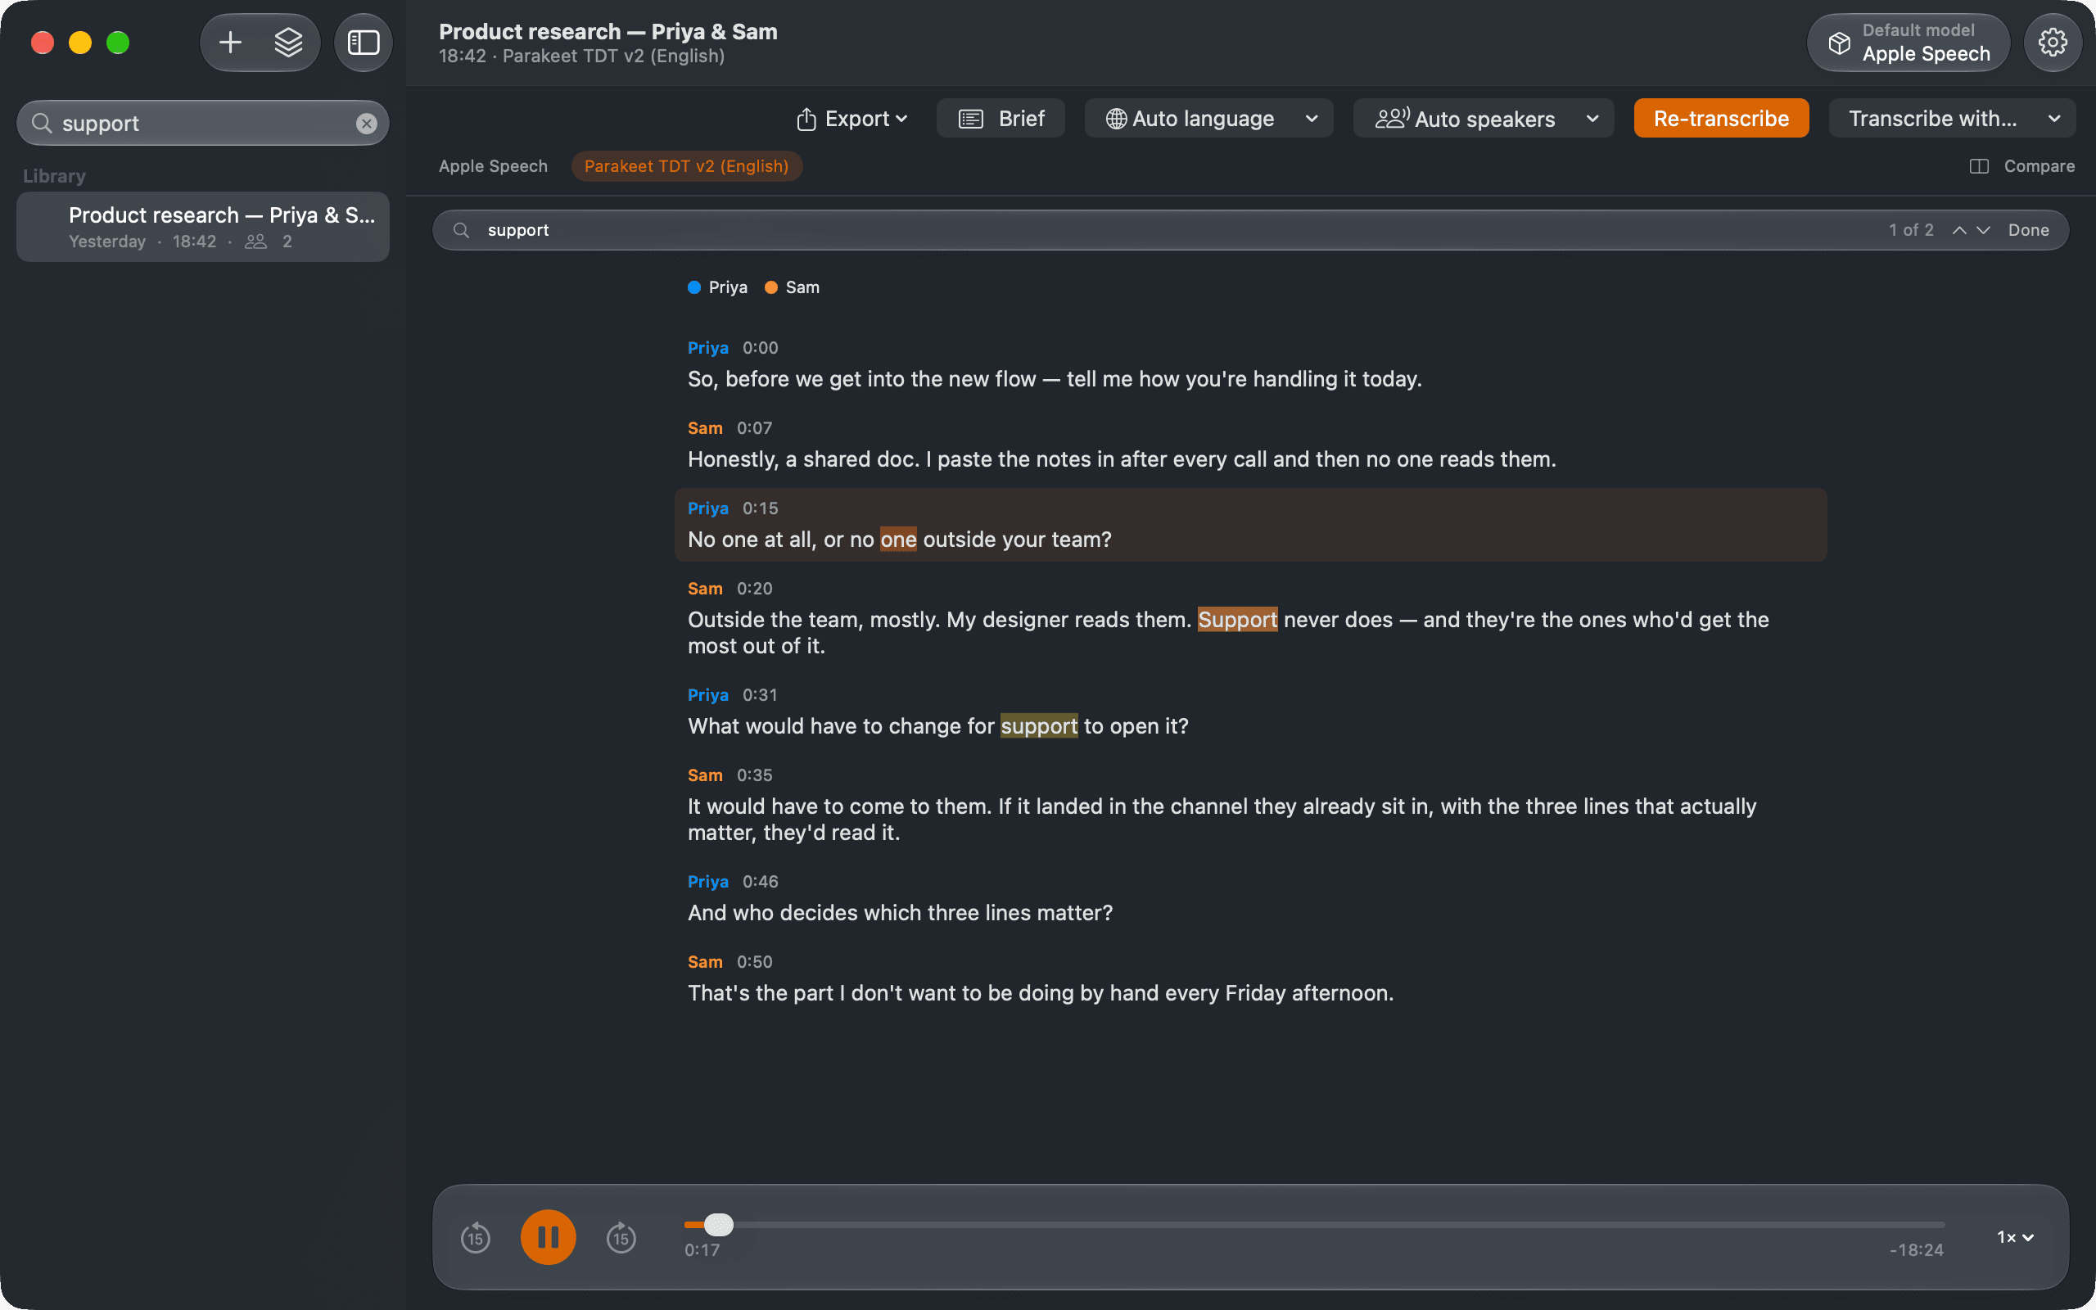This screenshot has width=2096, height=1310.
Task: Switch to the Apple Speech tab
Action: [493, 166]
